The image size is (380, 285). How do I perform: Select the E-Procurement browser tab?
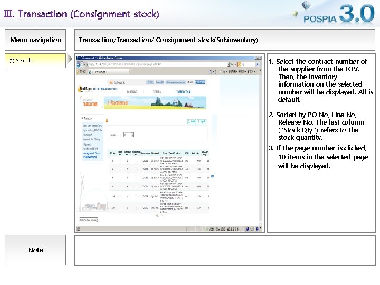(x=109, y=72)
